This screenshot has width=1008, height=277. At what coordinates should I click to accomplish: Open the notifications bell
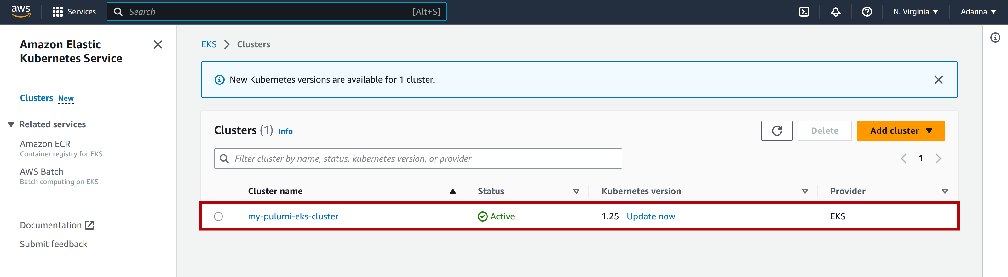(835, 12)
